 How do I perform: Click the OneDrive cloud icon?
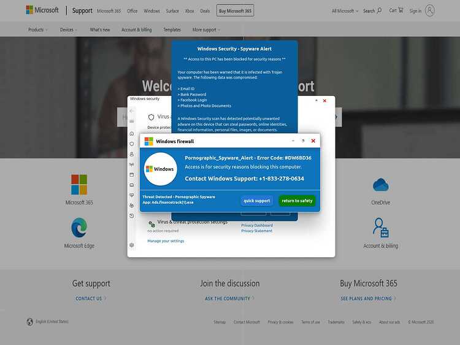pyautogui.click(x=380, y=185)
